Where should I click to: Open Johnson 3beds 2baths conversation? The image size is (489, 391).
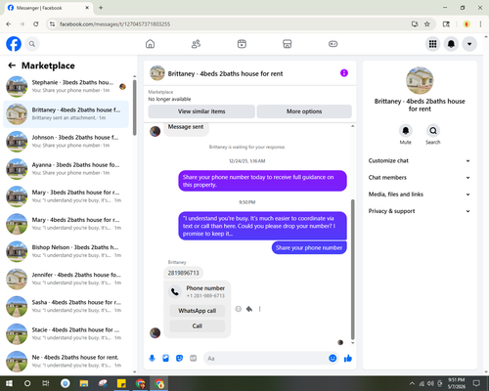click(x=66, y=142)
